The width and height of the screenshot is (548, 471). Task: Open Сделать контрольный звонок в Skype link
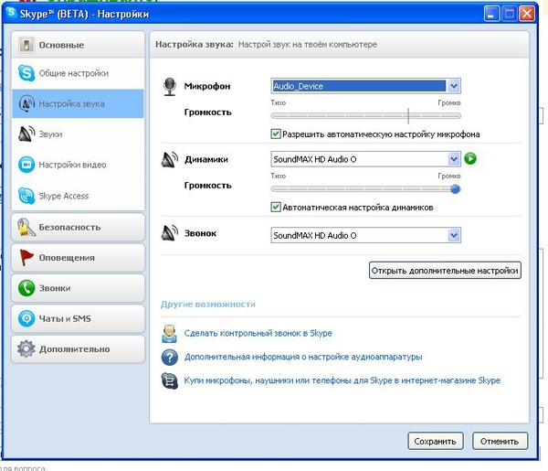pyautogui.click(x=258, y=333)
